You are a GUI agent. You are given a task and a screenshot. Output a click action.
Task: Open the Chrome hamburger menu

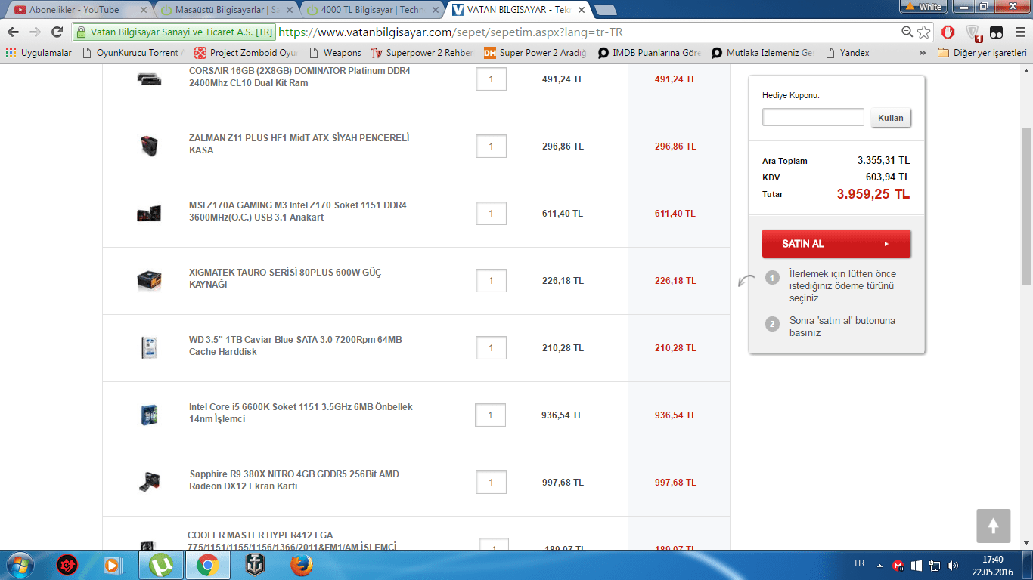[1019, 32]
